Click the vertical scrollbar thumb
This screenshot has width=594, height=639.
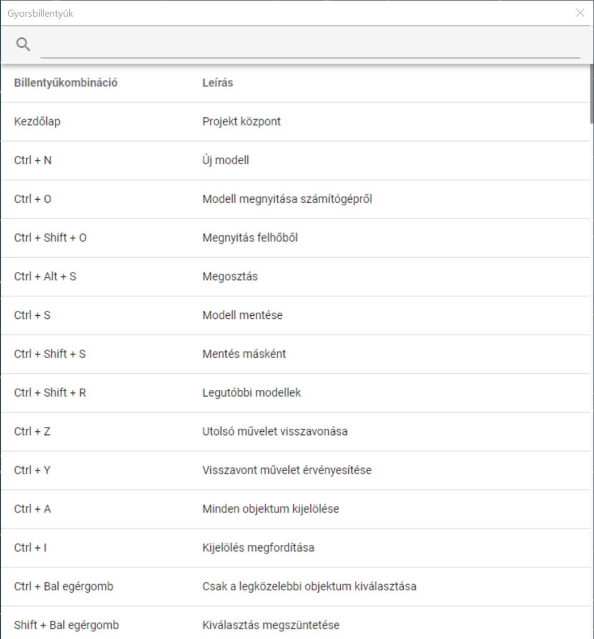coord(592,94)
